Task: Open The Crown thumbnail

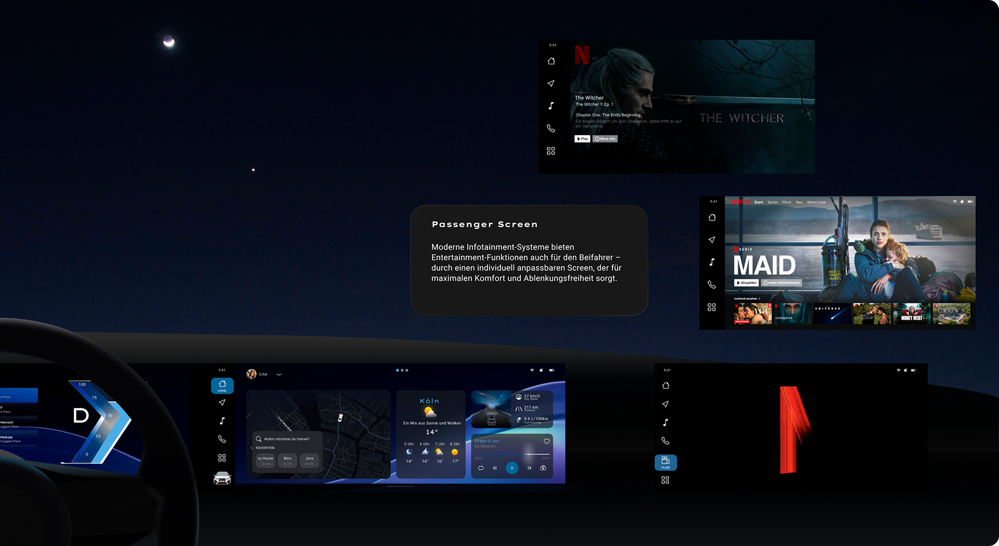Action: point(952,314)
